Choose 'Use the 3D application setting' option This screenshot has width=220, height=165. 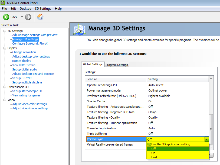(x=178, y=144)
